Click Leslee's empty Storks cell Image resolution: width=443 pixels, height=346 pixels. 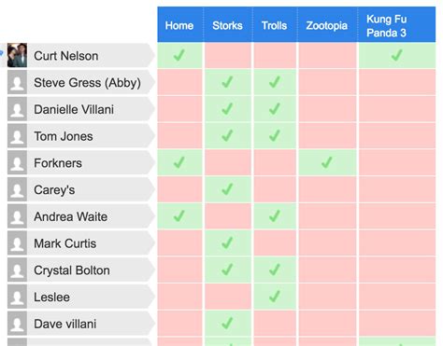point(228,297)
